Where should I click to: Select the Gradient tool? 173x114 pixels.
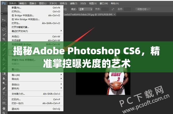[x=4, y=74]
